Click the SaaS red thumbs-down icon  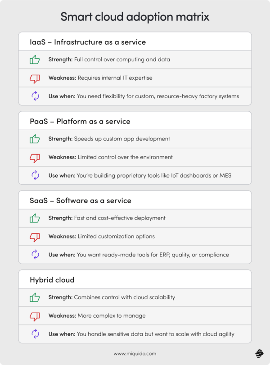tap(35, 237)
